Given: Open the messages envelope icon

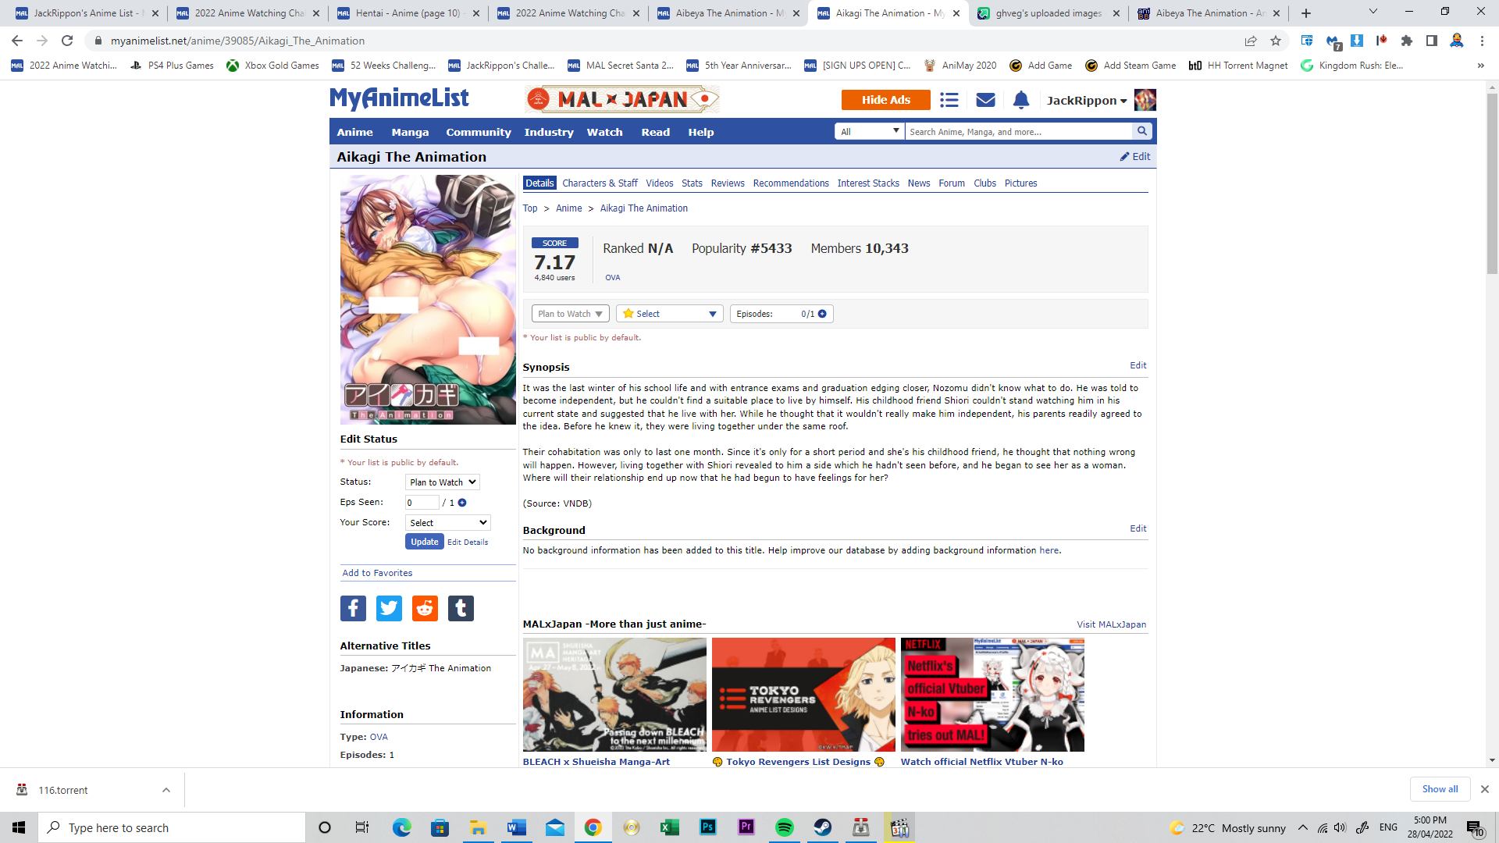Looking at the screenshot, I should click(985, 100).
